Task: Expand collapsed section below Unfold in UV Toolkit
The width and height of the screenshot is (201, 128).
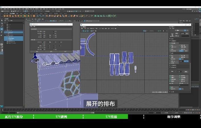Action: 170,65
